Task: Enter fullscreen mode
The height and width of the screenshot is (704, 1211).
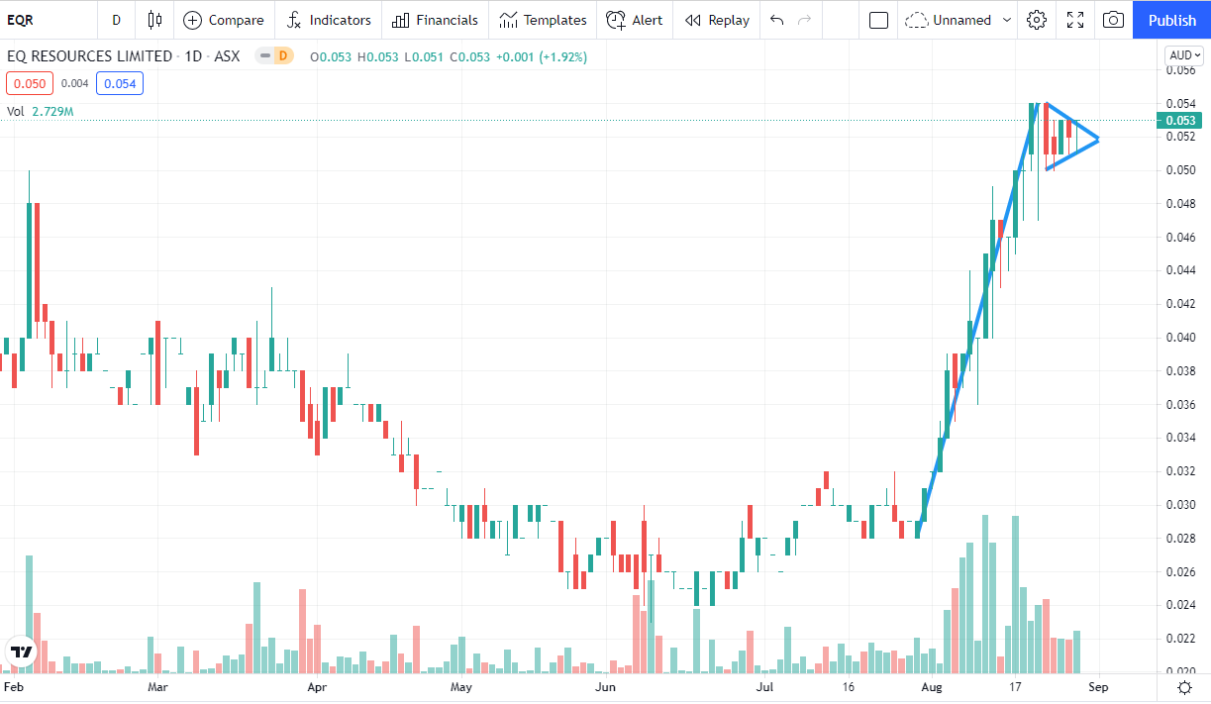Action: click(x=1075, y=20)
